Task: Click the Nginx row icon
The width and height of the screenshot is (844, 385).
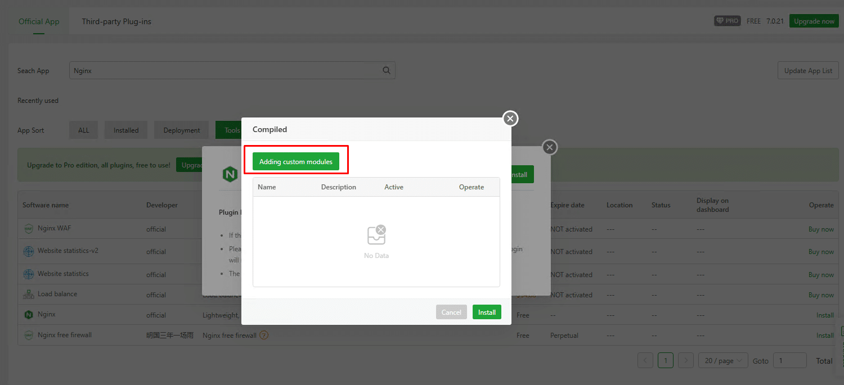Action: [29, 315]
